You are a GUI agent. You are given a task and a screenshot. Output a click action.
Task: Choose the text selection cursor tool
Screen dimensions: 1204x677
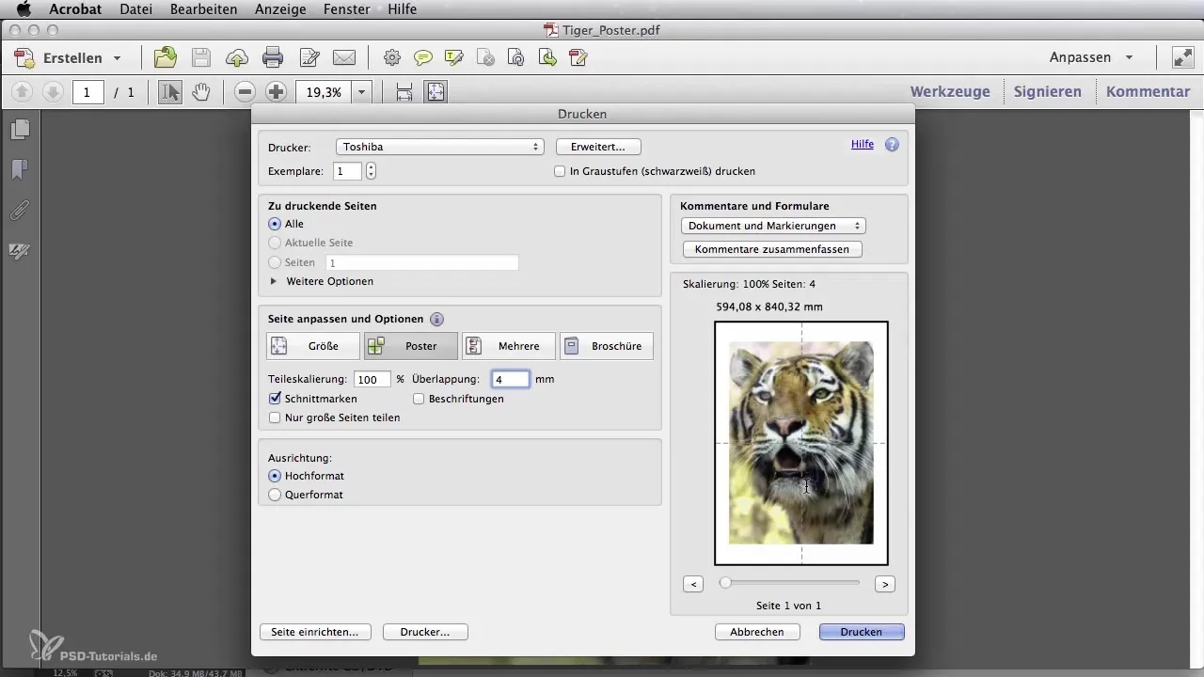pos(170,92)
